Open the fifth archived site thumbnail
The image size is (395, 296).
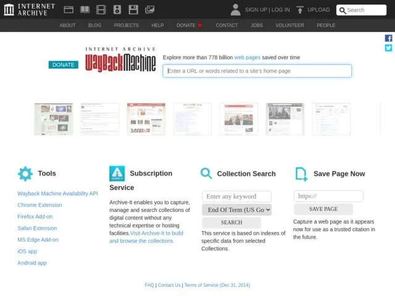coord(239,119)
